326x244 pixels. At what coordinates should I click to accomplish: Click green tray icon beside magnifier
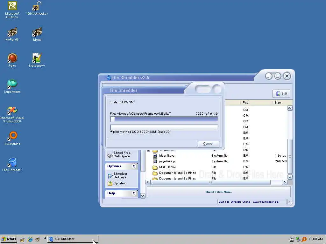click(x=298, y=240)
